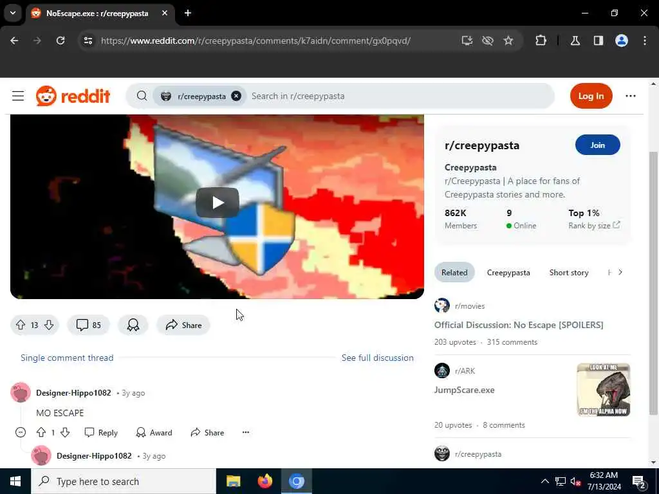Open the Chrome tab search dropdown
This screenshot has height=494, width=659.
coord(13,13)
